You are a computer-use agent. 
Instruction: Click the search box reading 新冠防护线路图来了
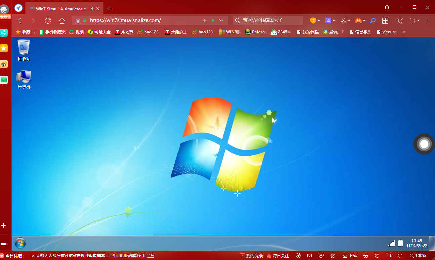268,20
